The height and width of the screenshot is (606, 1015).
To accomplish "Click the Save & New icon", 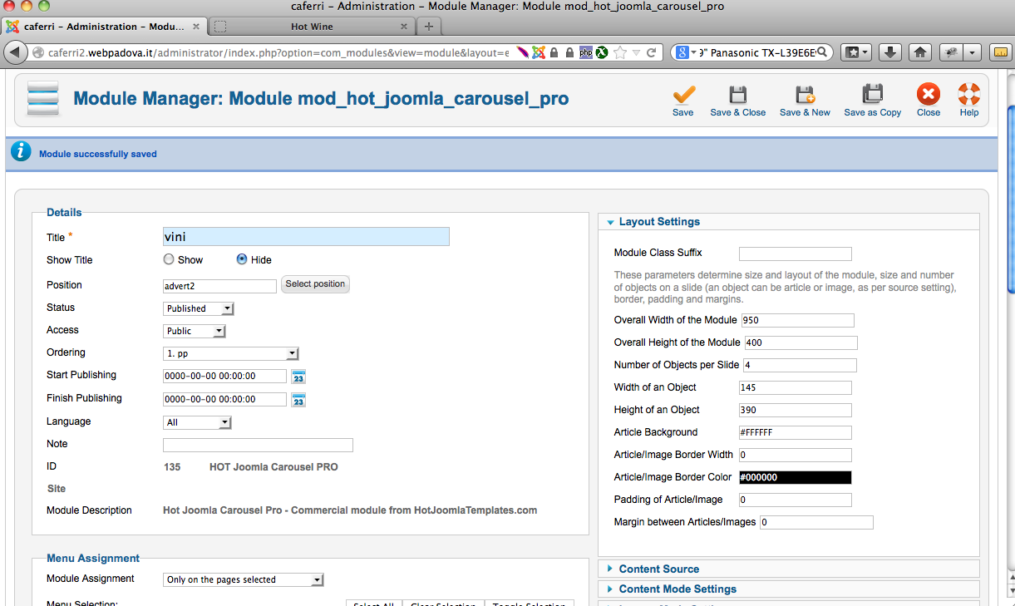I will coord(805,94).
